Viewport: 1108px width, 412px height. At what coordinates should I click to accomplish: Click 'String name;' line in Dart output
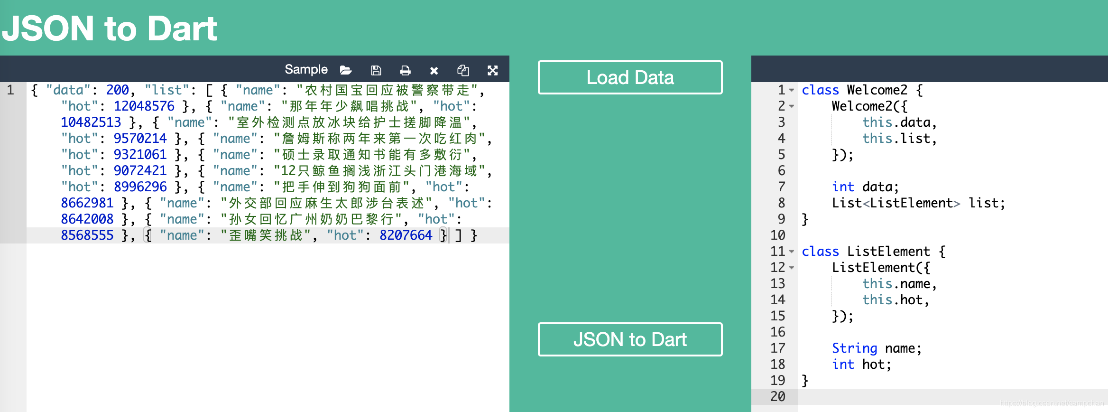877,348
